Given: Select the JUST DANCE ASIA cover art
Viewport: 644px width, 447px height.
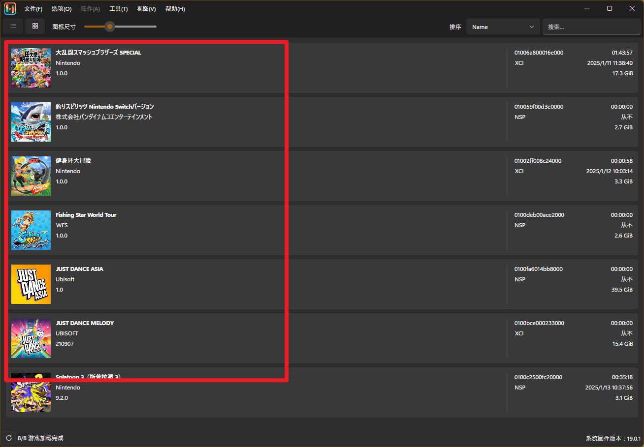Looking at the screenshot, I should point(31,284).
